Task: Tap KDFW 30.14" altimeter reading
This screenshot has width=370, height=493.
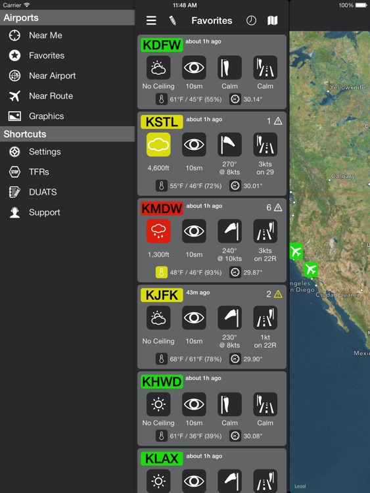Action: (x=253, y=99)
